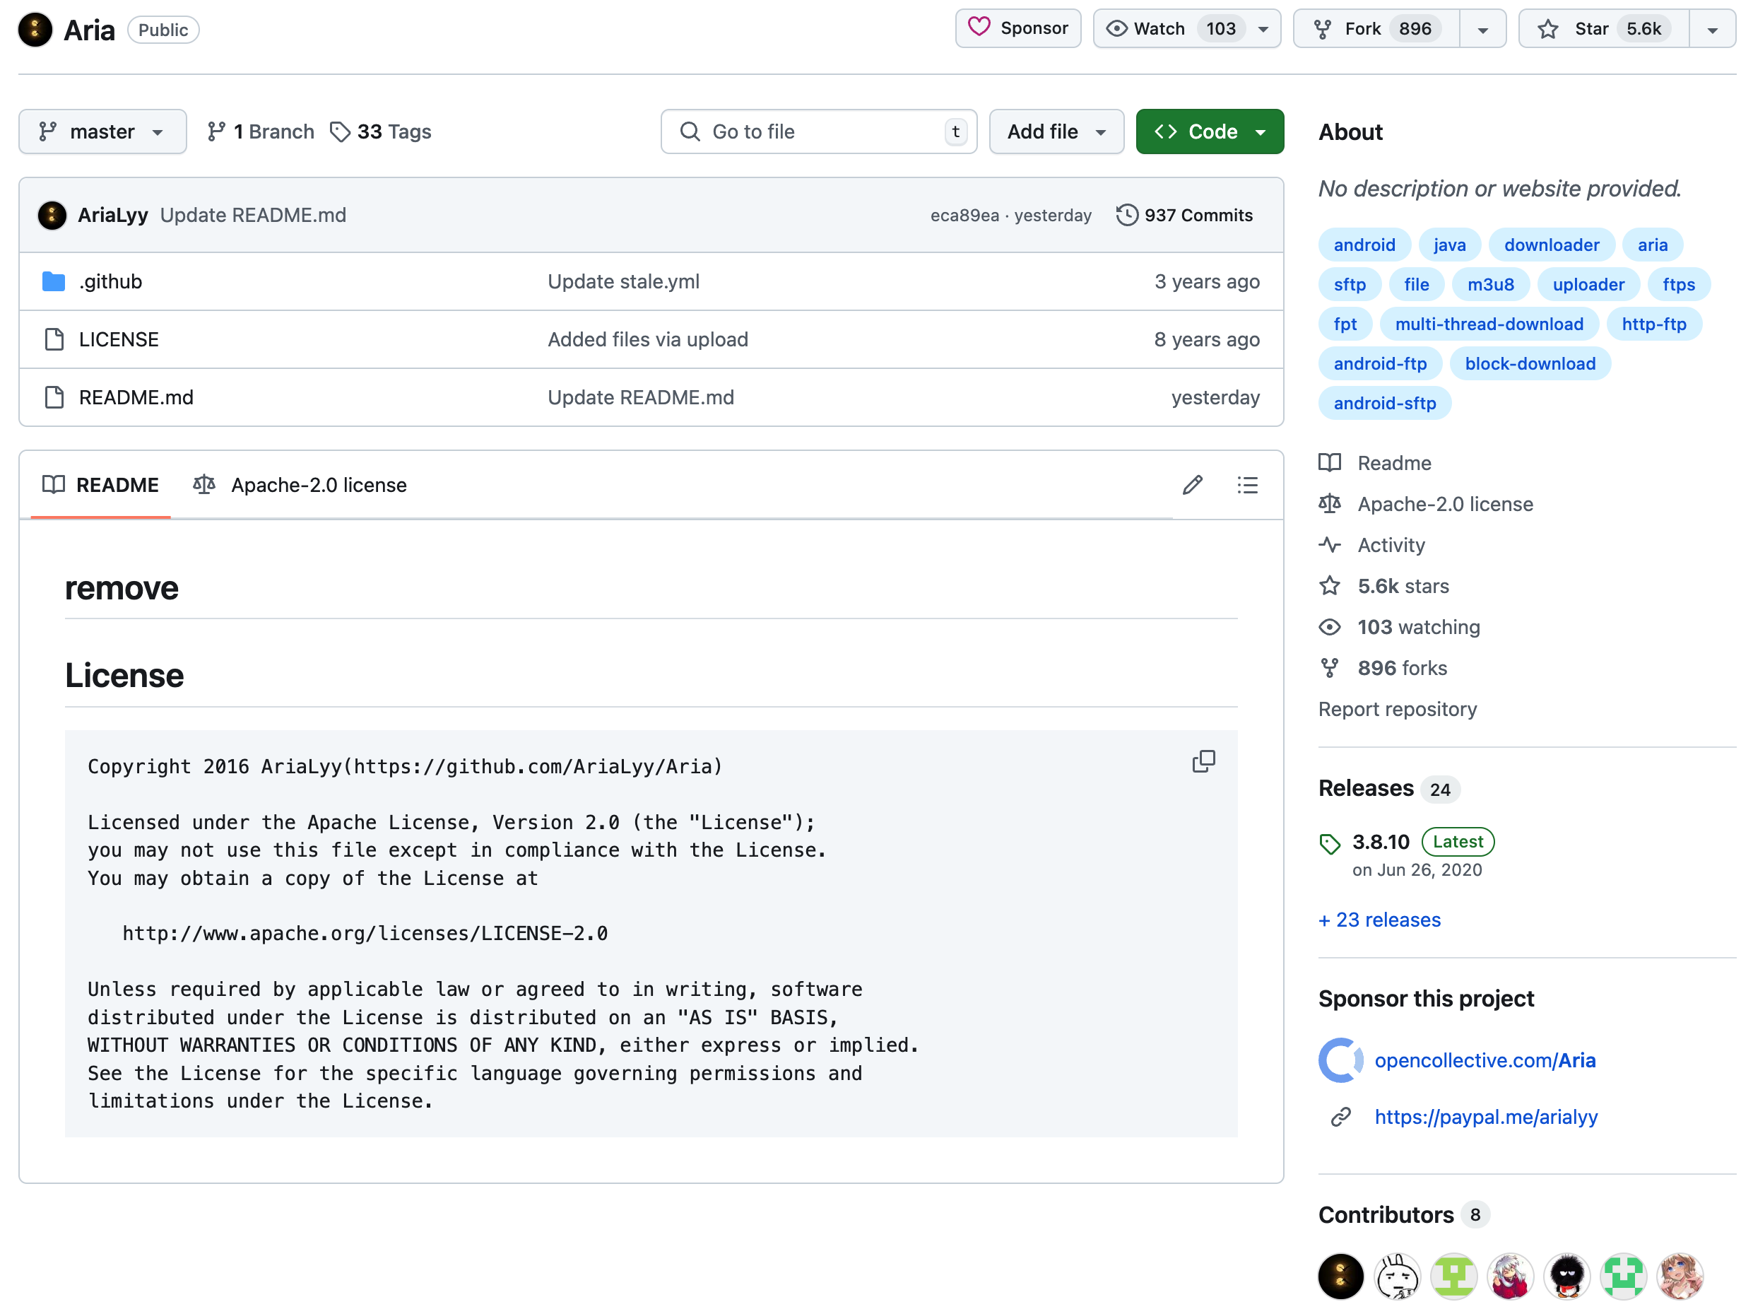Click the last anime-girl contributor avatar
The width and height of the screenshot is (1741, 1302).
click(1680, 1276)
